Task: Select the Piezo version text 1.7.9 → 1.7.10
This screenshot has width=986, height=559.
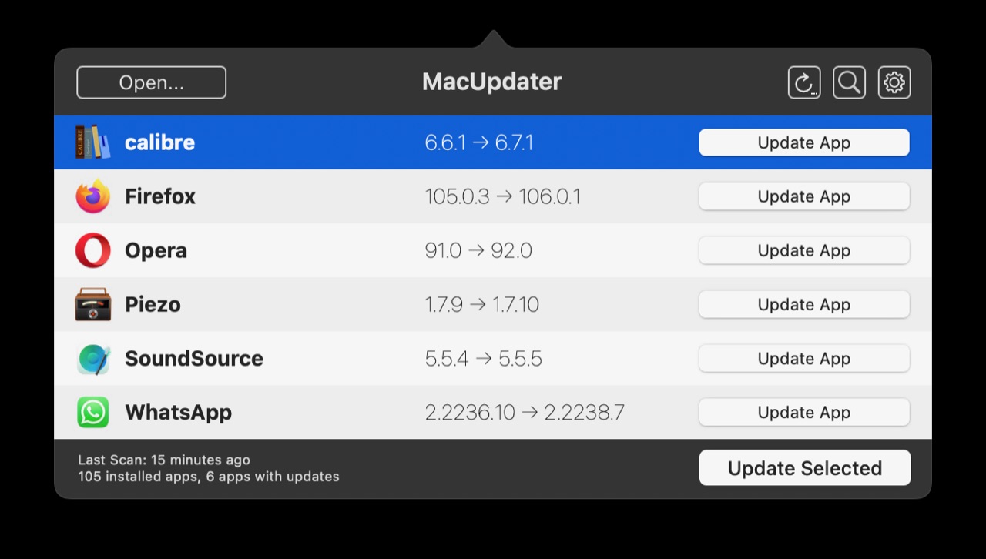Action: [481, 304]
